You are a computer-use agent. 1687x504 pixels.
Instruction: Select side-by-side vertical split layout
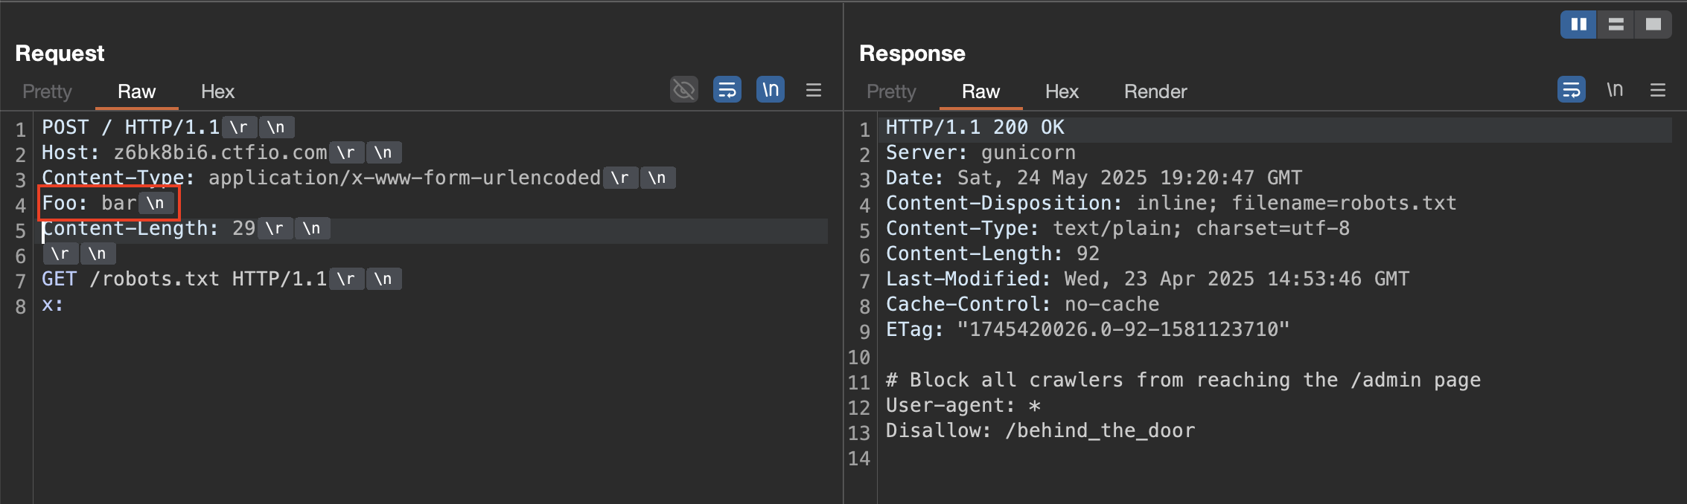pos(1578,25)
